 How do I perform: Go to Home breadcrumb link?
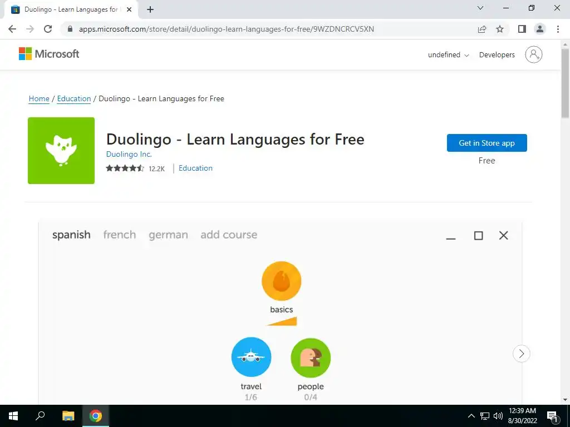click(x=39, y=99)
